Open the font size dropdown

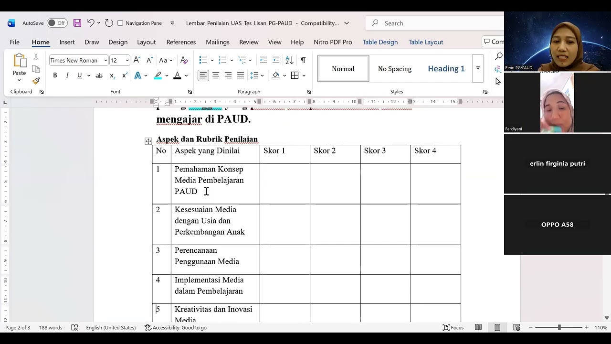[x=127, y=60]
